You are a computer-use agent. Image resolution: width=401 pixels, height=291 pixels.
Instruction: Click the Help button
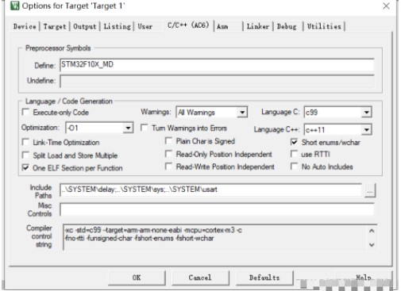click(364, 278)
